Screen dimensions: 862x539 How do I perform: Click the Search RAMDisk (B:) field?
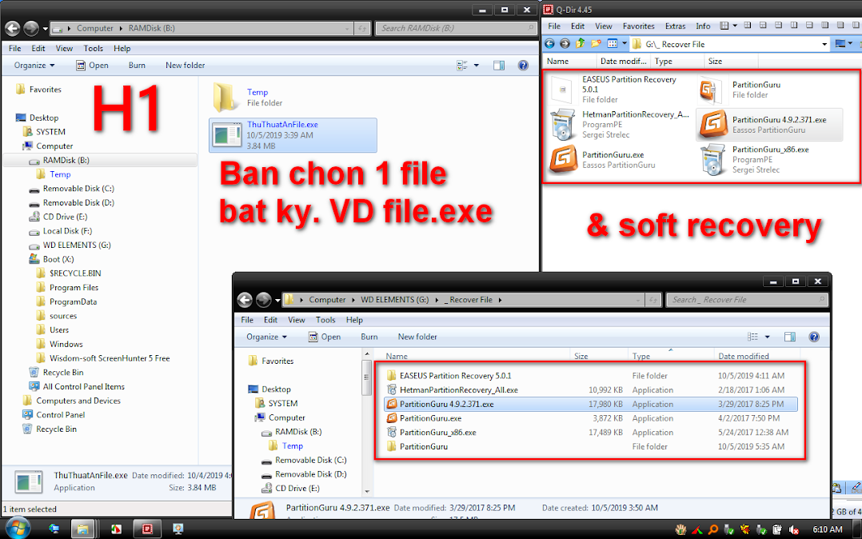(x=457, y=28)
